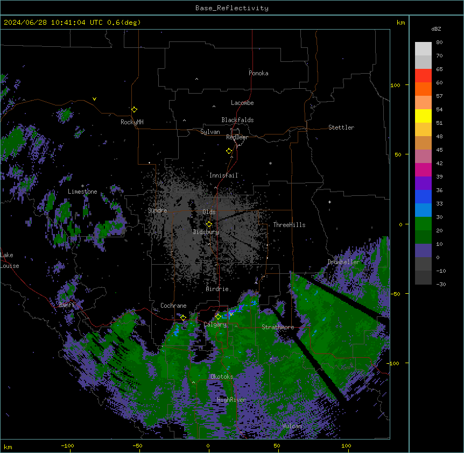Click the Didsbury town label

click(206, 232)
